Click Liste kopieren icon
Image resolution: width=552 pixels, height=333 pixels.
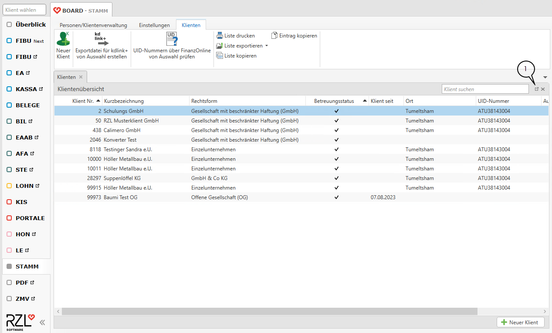tap(220, 56)
